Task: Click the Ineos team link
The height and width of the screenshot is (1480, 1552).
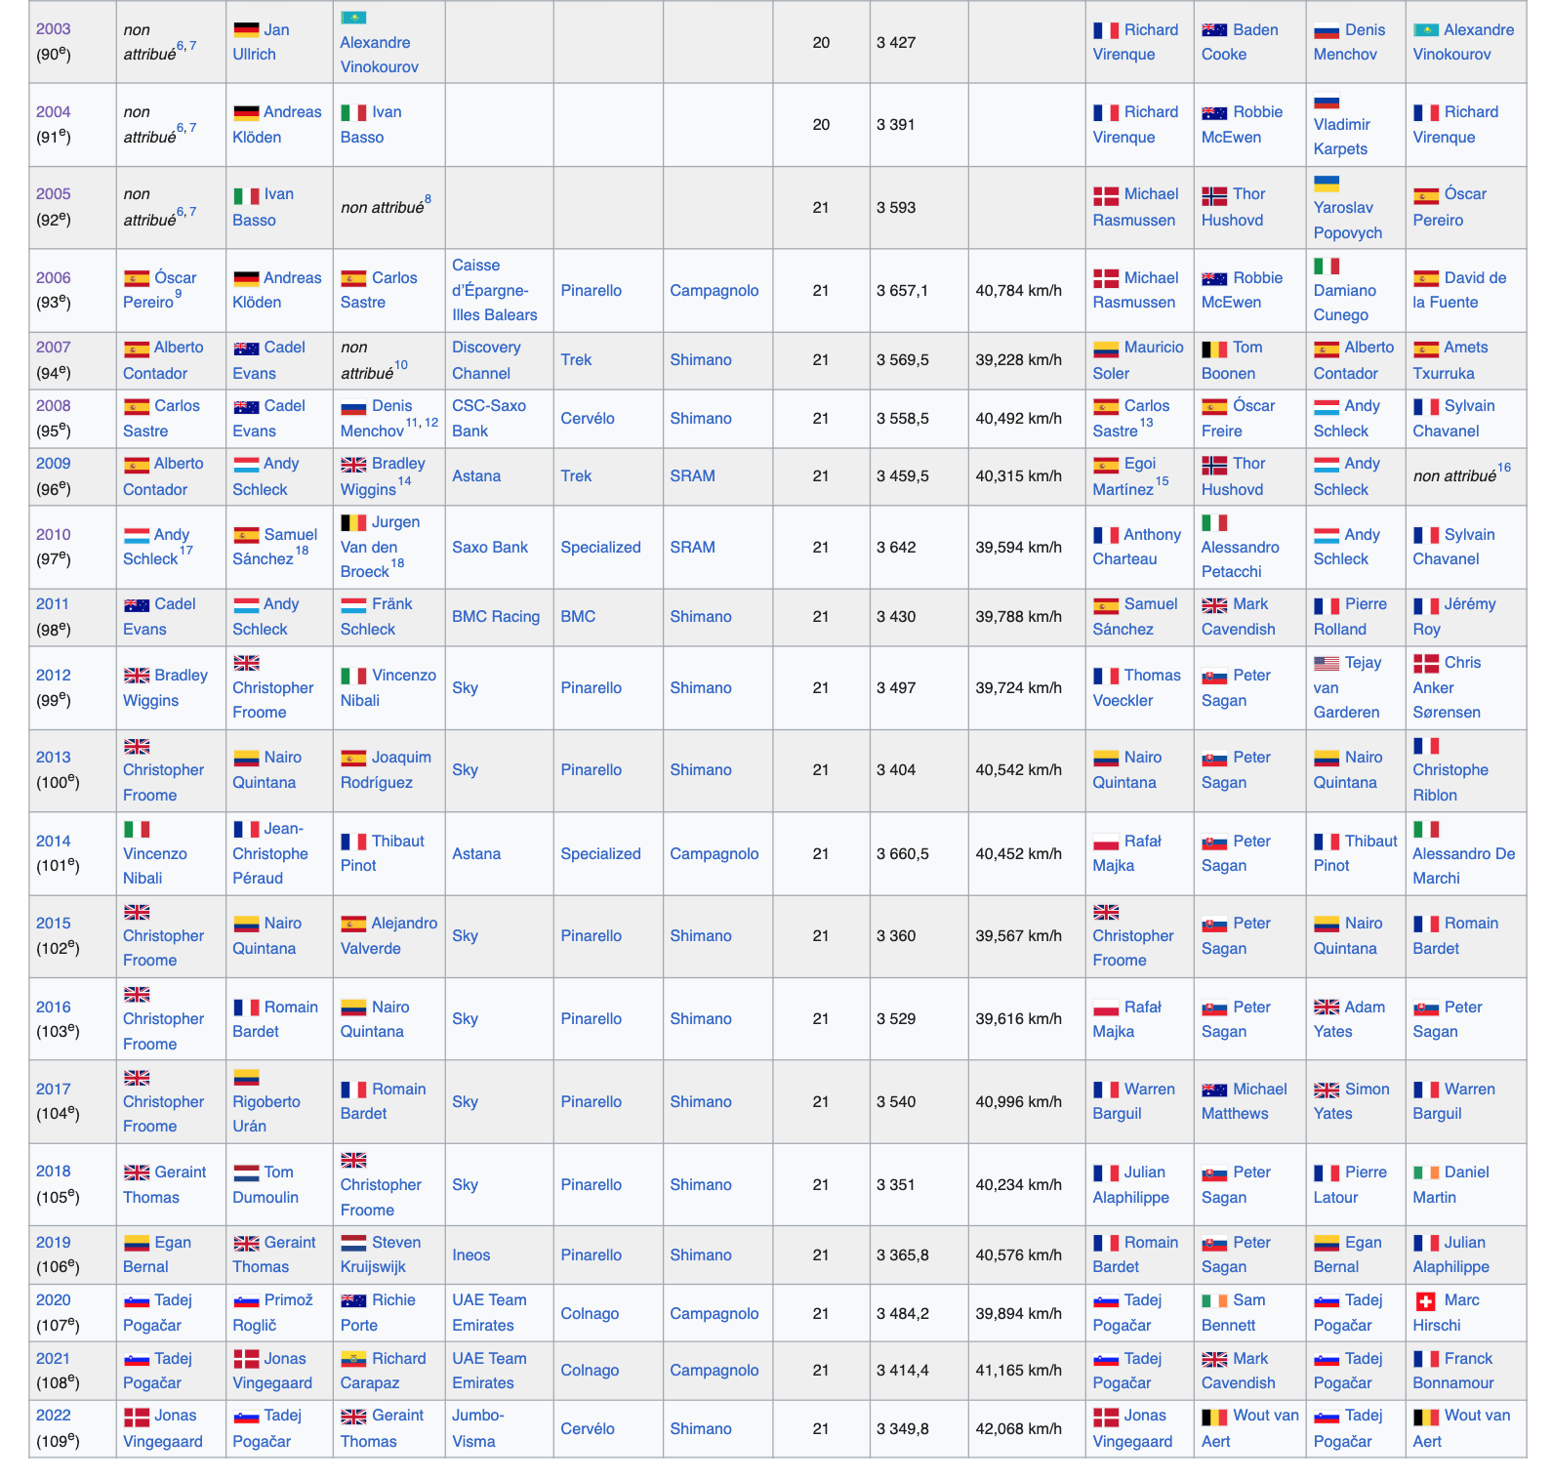Action: pos(470,1255)
